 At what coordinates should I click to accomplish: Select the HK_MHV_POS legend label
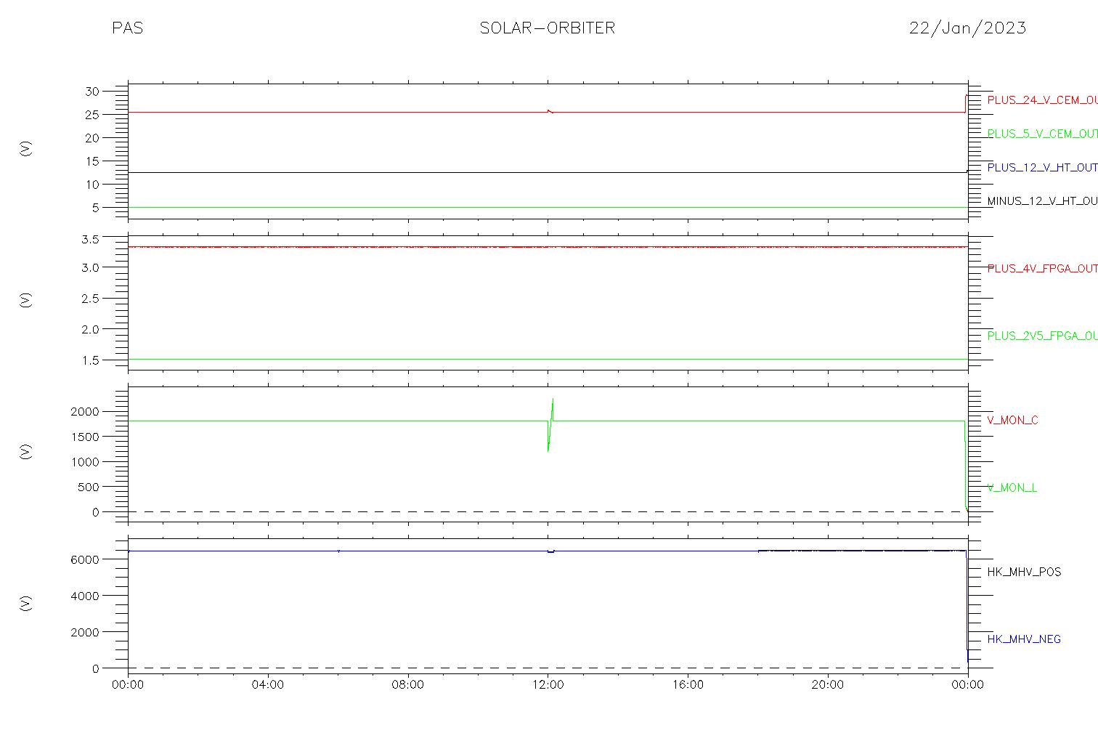(1024, 572)
